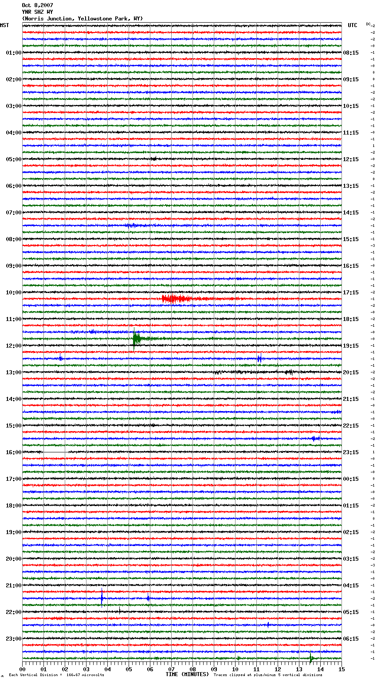Click the '00:15' UTC time label
377x681 pixels.
(351, 479)
